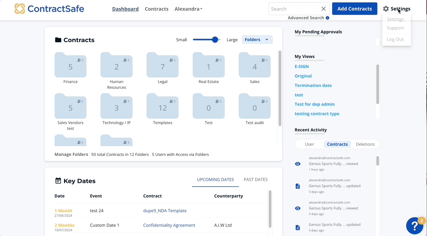Open the Advanced Search link
Screen dimensions: 427x236
(x=306, y=18)
